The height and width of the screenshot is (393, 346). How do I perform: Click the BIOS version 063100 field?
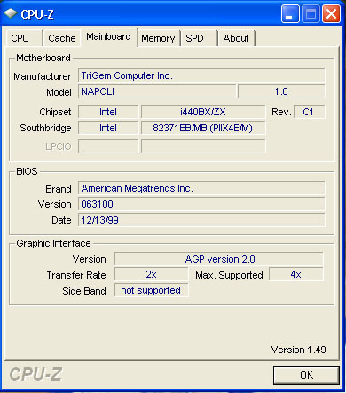tap(201, 204)
